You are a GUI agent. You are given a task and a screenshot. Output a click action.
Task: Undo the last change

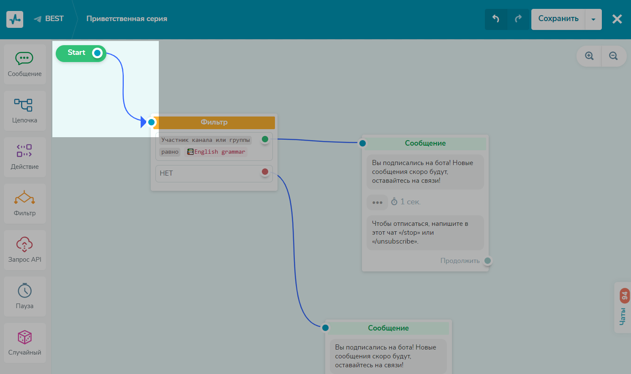496,19
